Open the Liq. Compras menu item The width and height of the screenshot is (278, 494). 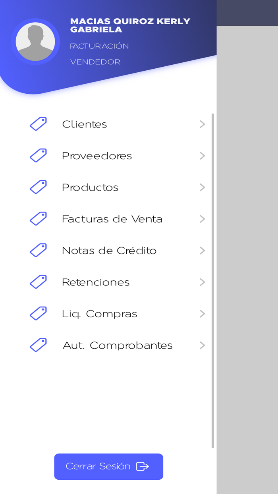99,313
